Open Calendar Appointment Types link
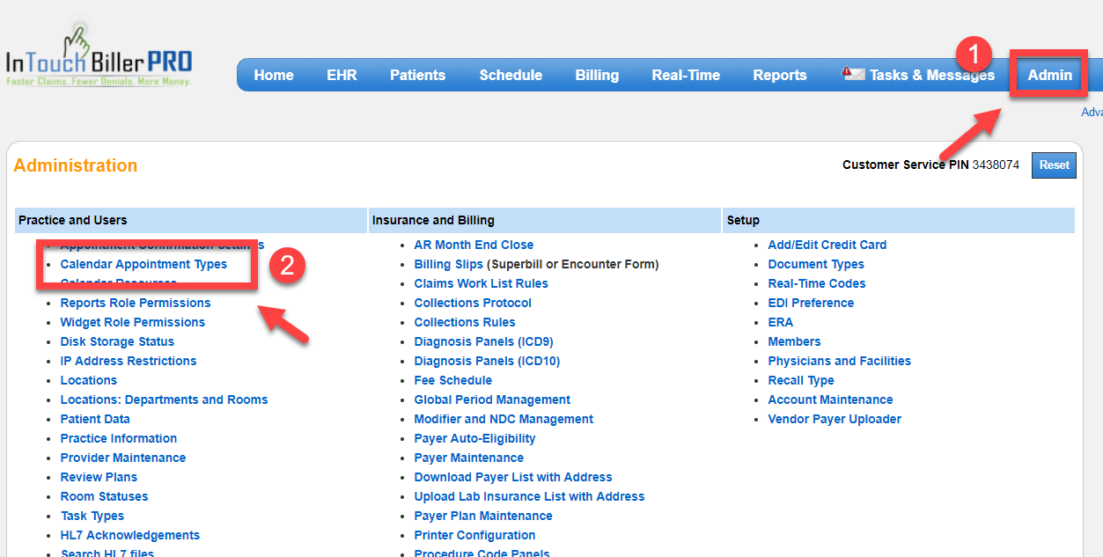 click(x=143, y=264)
